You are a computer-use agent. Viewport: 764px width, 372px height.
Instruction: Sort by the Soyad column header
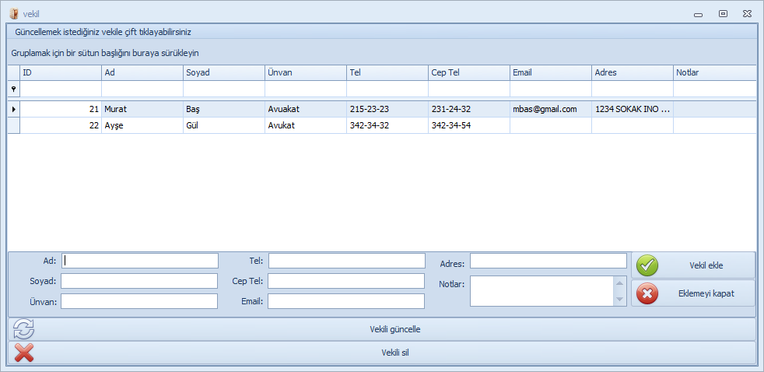(x=223, y=72)
